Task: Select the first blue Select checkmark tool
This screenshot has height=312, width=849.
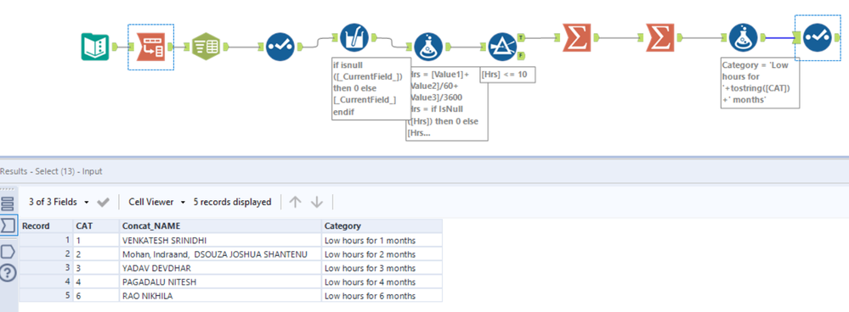Action: pyautogui.click(x=280, y=47)
